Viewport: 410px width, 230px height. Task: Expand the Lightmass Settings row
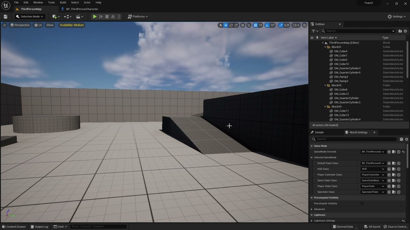[x=312, y=221]
